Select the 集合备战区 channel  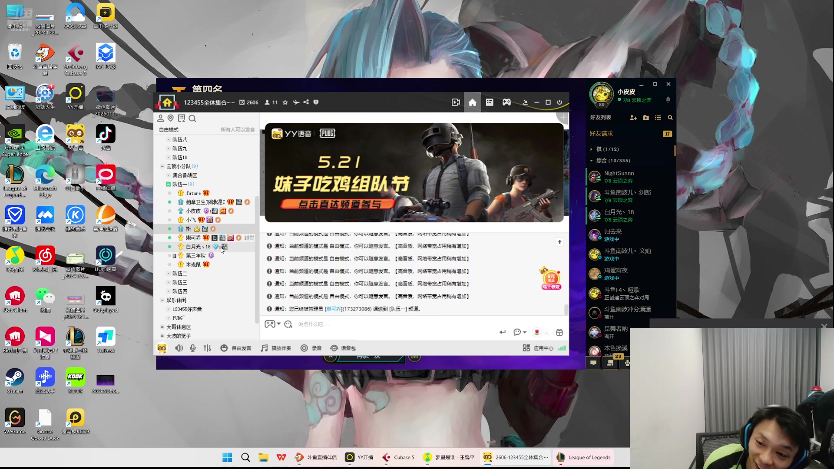coord(185,175)
